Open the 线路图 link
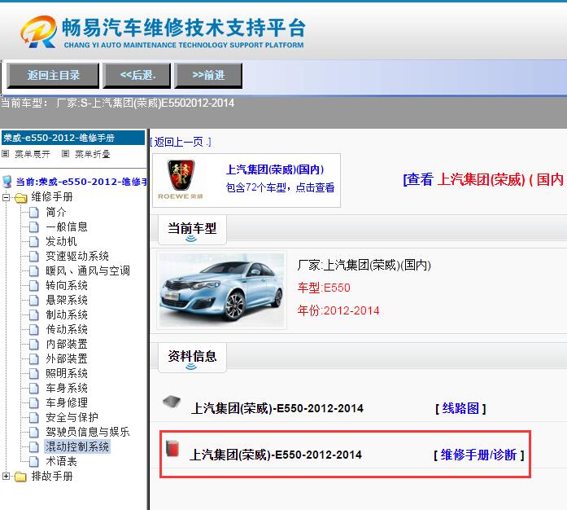The image size is (567, 510). [460, 409]
